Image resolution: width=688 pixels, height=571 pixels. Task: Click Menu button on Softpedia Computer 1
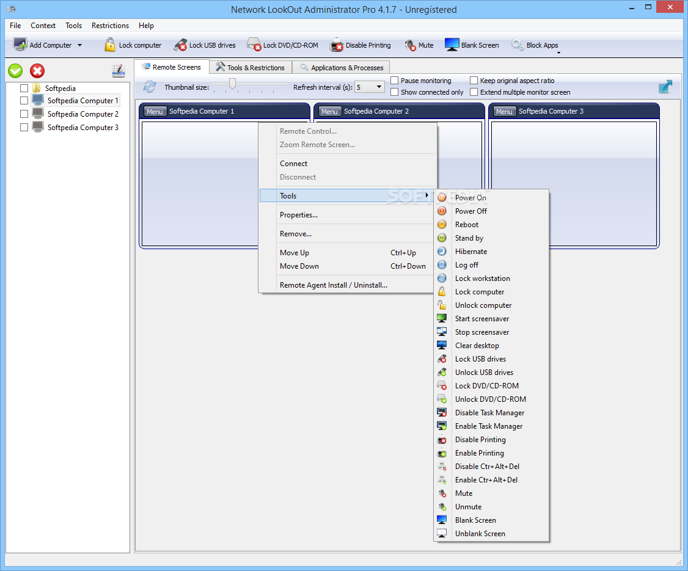[x=155, y=111]
